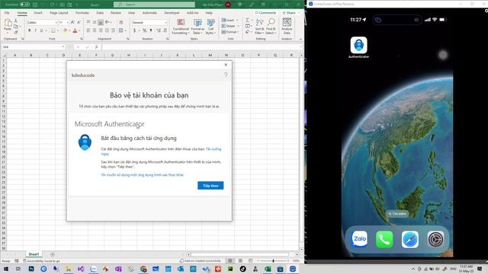Click in the Excel Search box
This screenshot has width=488, height=274.
pyautogui.click(x=154, y=5)
